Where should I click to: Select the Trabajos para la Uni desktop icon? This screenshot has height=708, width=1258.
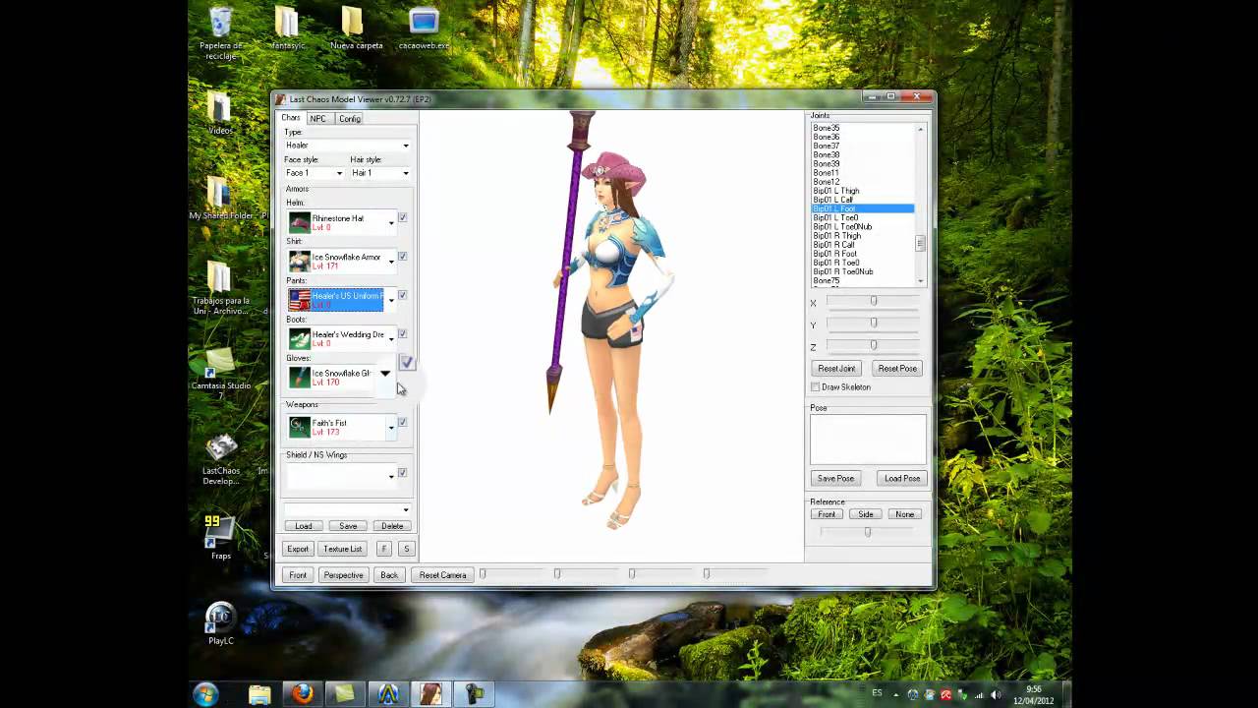click(x=221, y=289)
